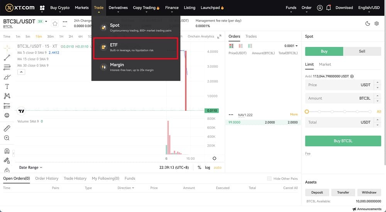The height and width of the screenshot is (212, 386).
Task: Select the pattern drawing tool
Action: tap(7, 96)
